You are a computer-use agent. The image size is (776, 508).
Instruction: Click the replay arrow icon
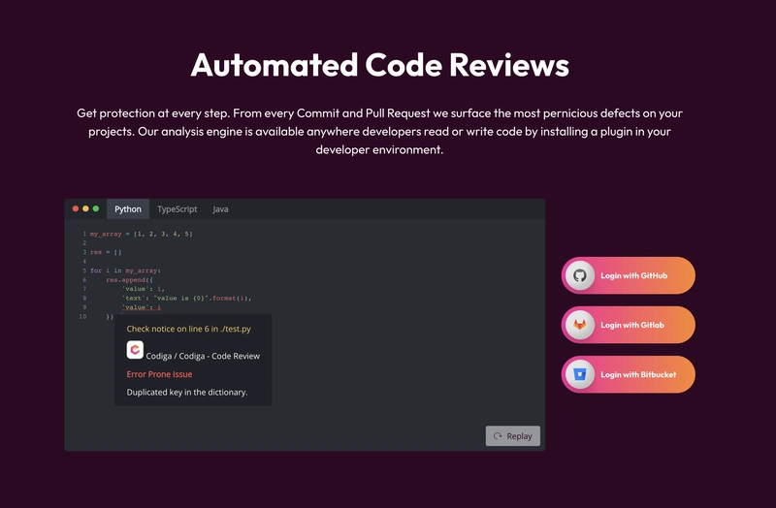click(x=498, y=436)
